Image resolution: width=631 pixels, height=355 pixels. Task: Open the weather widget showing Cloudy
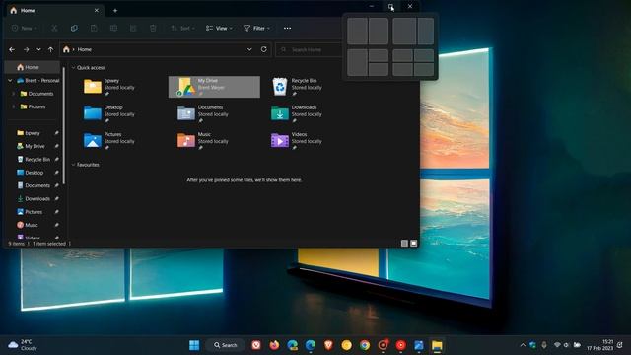click(x=23, y=345)
